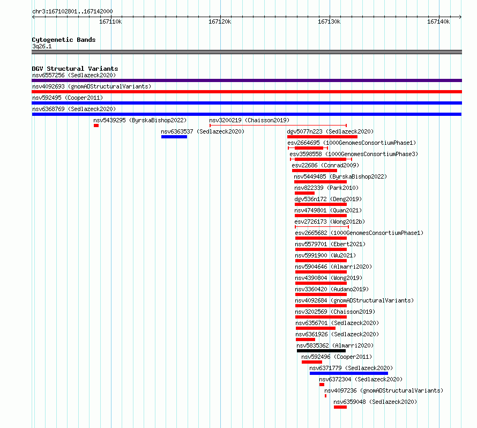Viewport: 477px width, 428px height.
Task: Open nsv6363537 (Sedlazeck2020) label
Action: pos(203,131)
